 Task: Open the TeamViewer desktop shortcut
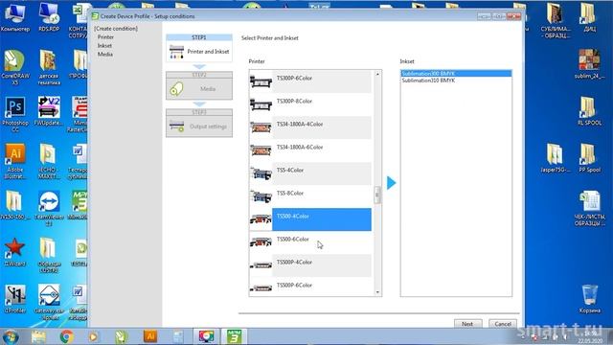pos(49,208)
